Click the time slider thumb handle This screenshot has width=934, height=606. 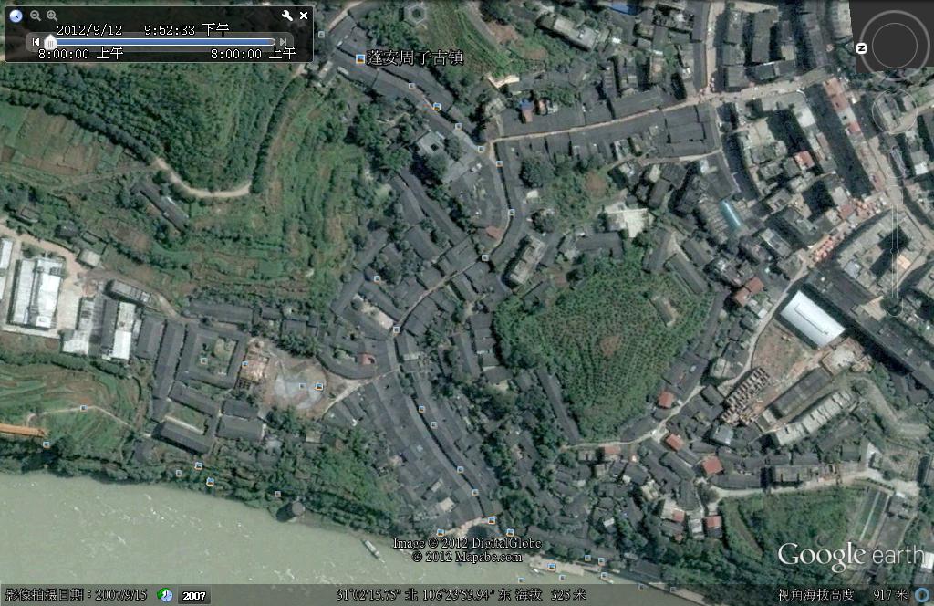(51, 42)
